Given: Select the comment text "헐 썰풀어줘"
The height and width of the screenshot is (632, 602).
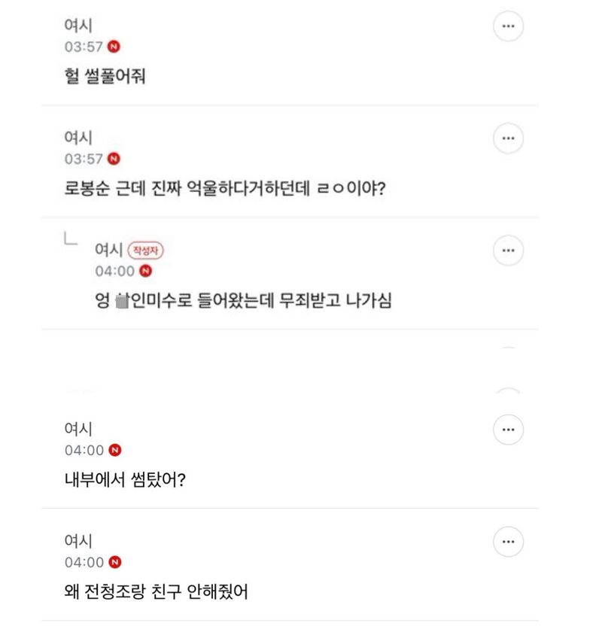Looking at the screenshot, I should click(105, 77).
